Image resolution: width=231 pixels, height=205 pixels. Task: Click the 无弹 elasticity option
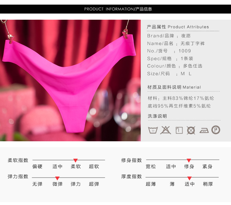point(37,184)
